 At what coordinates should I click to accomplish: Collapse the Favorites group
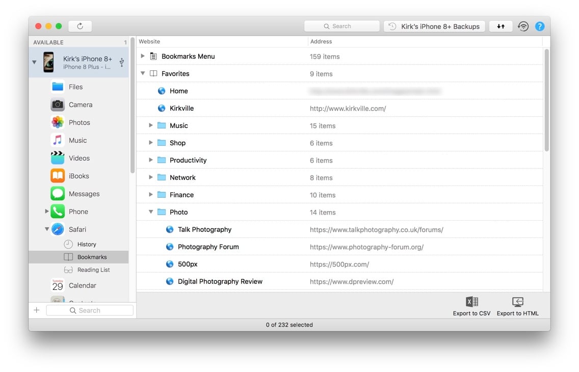[x=143, y=73]
